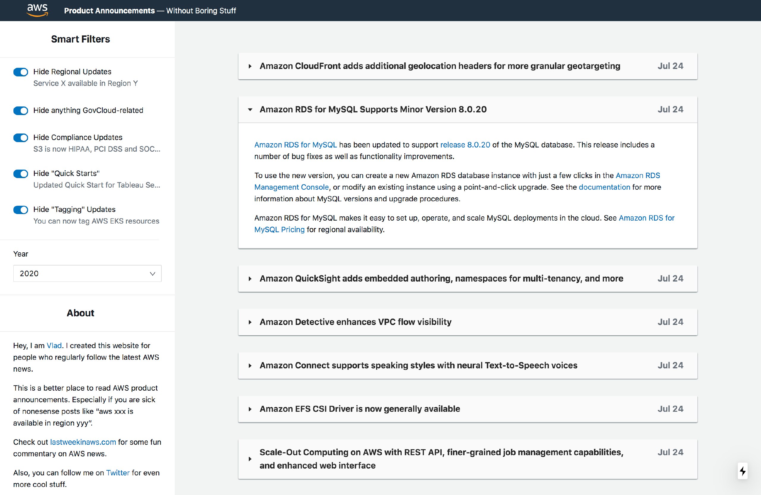
Task: Click the Product Announcements header title
Action: 109,10
